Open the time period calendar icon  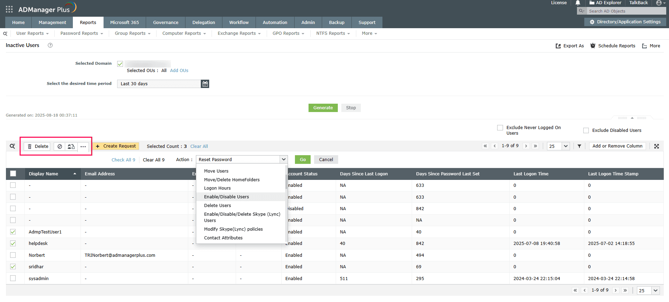(205, 84)
